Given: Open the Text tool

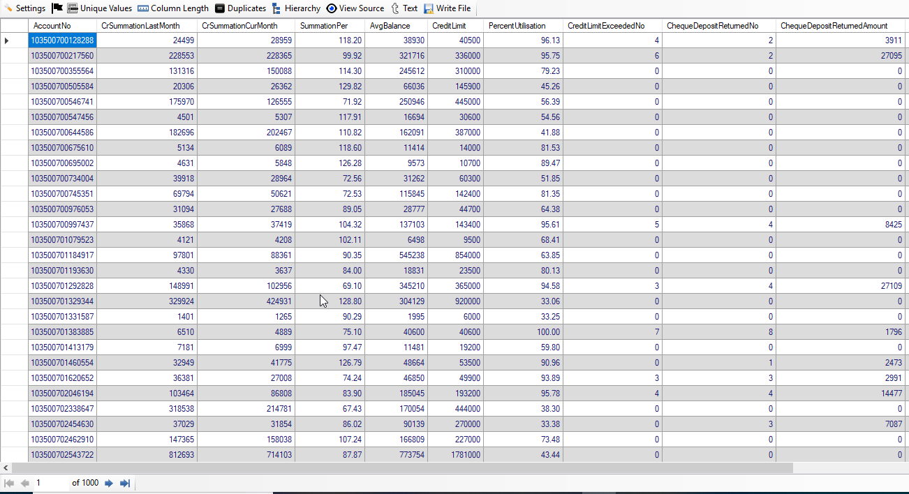Looking at the screenshot, I should coord(404,8).
